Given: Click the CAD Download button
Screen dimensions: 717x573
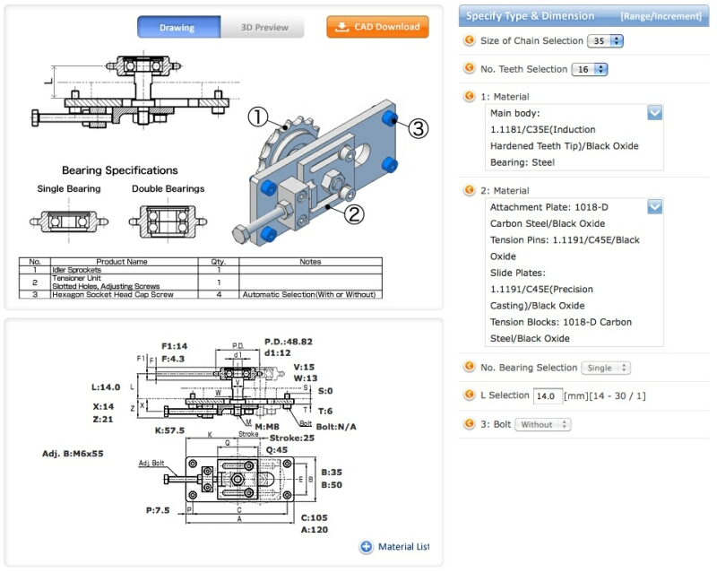Looking at the screenshot, I should (x=377, y=27).
